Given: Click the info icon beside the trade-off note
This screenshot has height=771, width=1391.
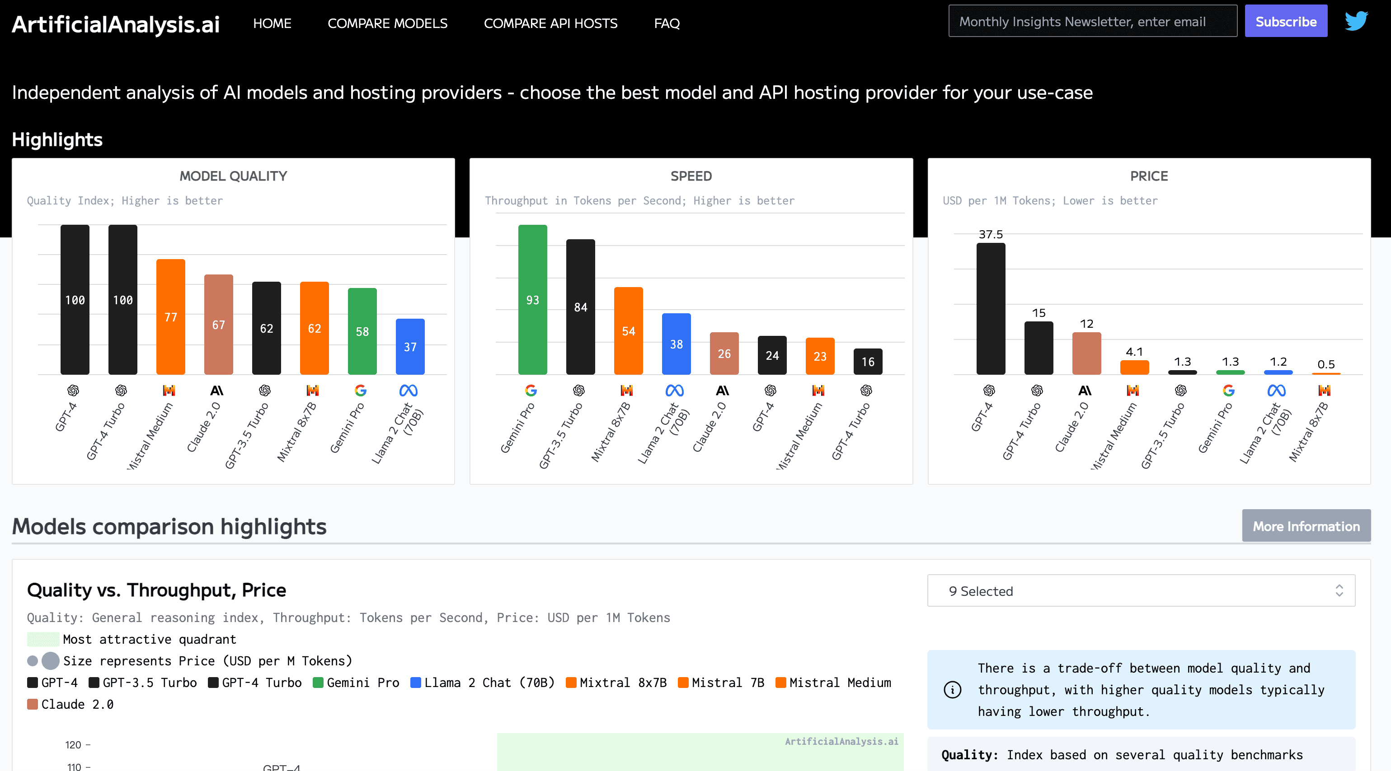Looking at the screenshot, I should (953, 690).
